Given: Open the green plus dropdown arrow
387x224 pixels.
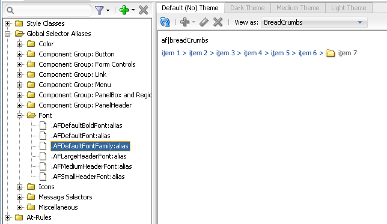Looking at the screenshot, I should [133, 10].
